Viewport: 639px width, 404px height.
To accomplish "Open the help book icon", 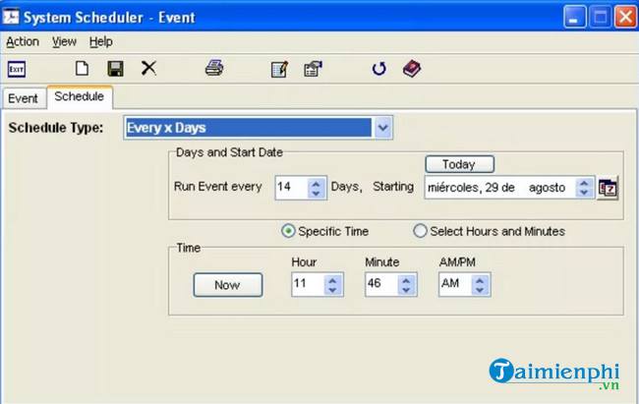I will 412,69.
